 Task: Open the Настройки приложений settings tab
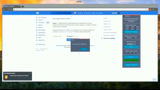tap(110, 32)
